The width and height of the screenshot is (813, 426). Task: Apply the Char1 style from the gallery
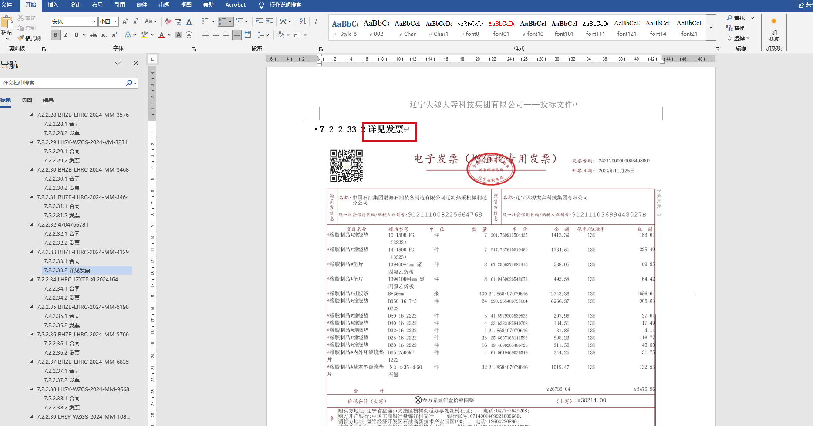click(x=439, y=28)
